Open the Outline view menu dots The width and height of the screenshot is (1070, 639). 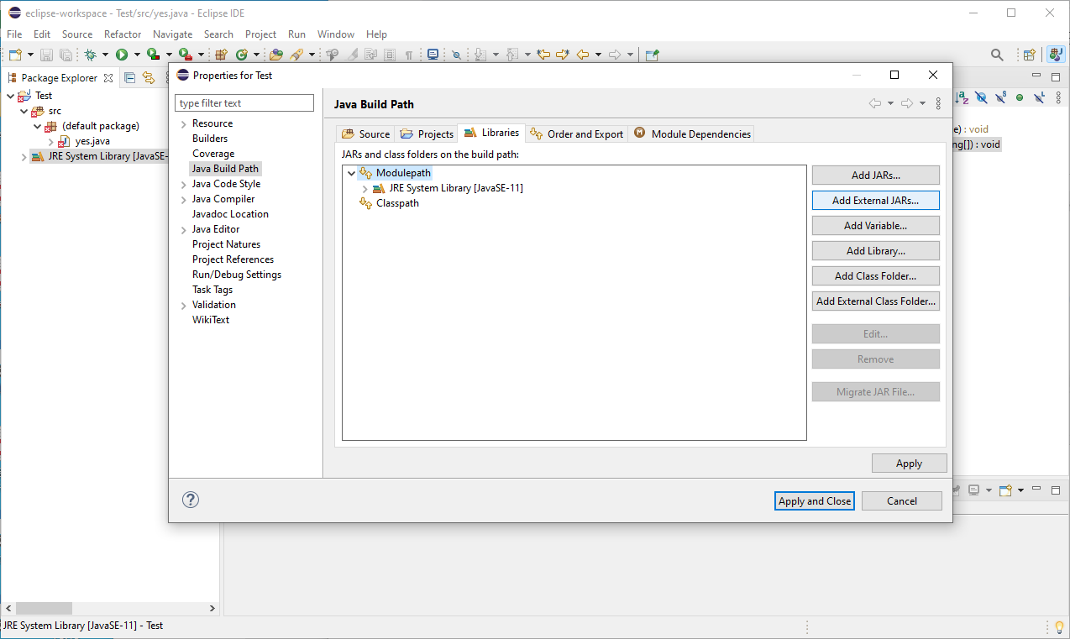click(1059, 97)
